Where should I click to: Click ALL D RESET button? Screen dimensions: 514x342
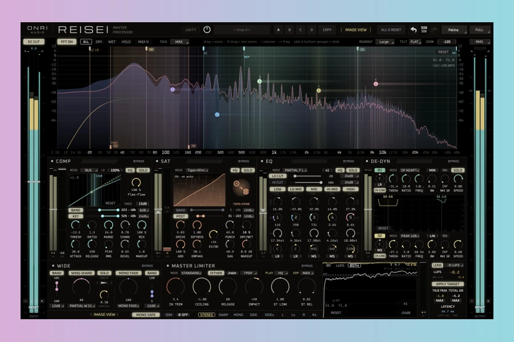coord(391,30)
